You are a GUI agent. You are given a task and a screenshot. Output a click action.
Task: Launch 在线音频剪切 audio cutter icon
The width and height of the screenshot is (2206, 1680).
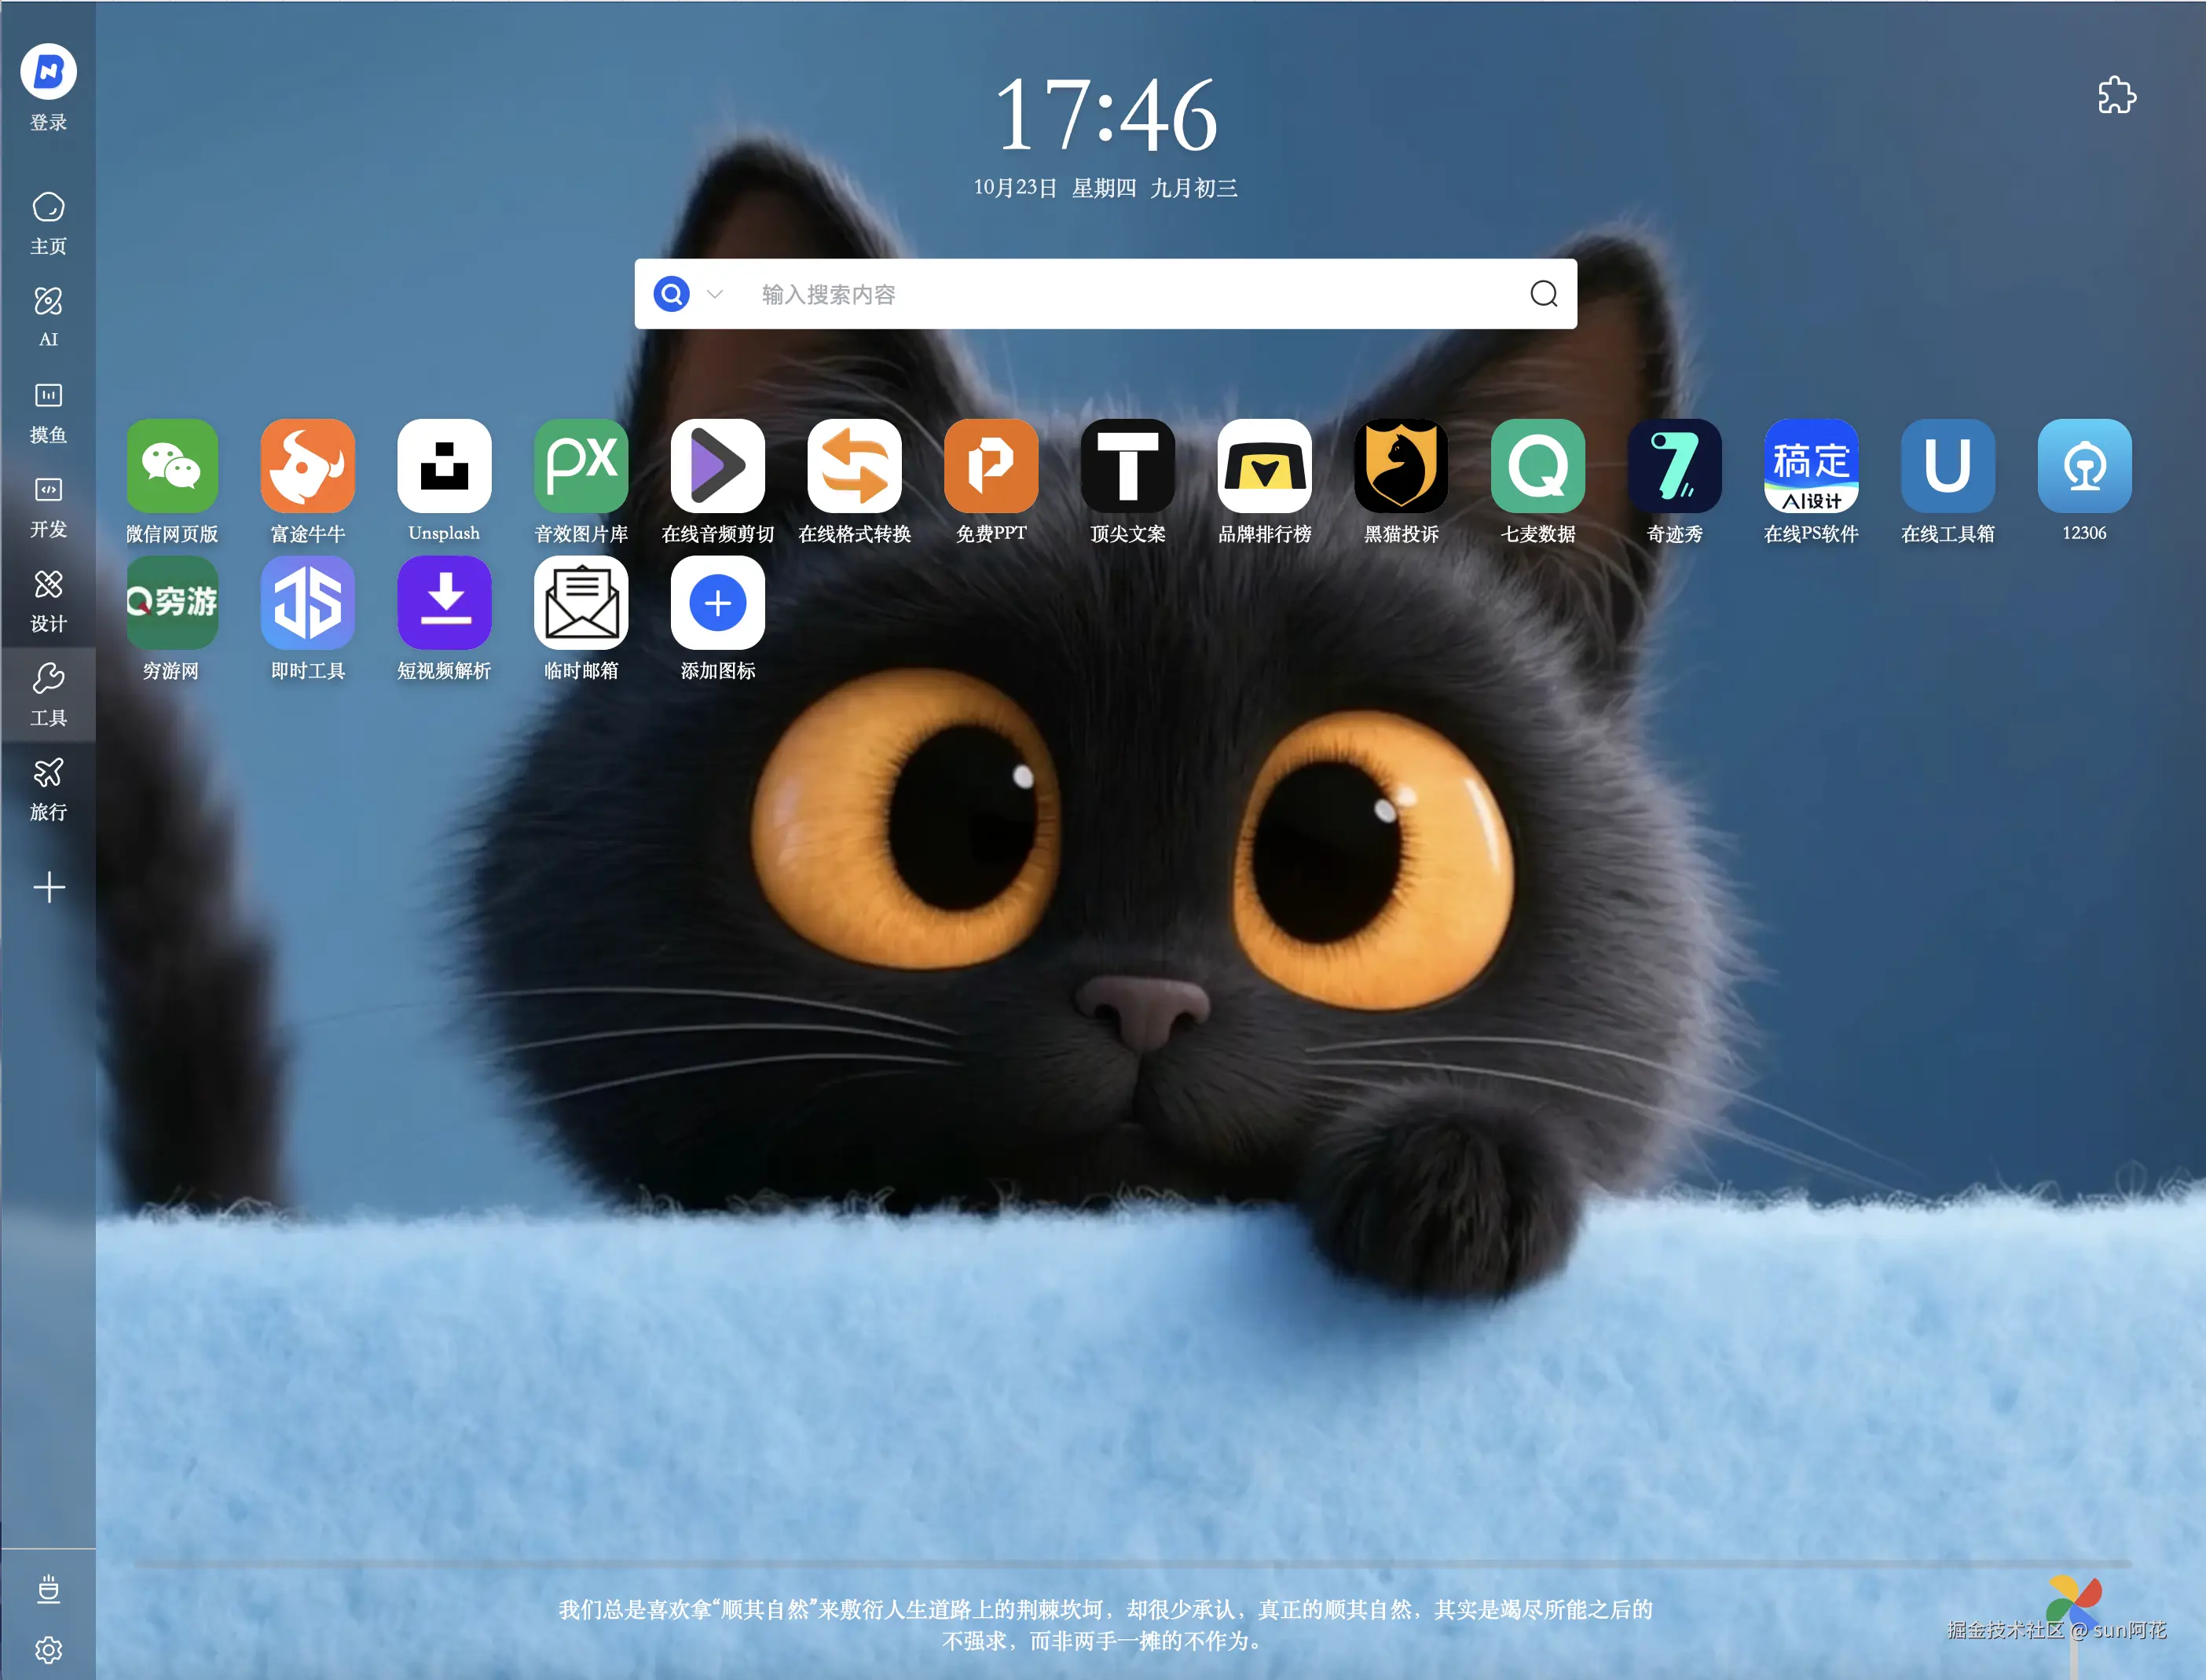[x=718, y=466]
